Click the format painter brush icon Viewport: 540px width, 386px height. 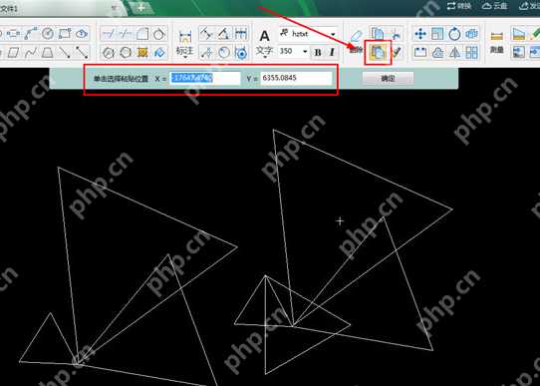pos(396,53)
